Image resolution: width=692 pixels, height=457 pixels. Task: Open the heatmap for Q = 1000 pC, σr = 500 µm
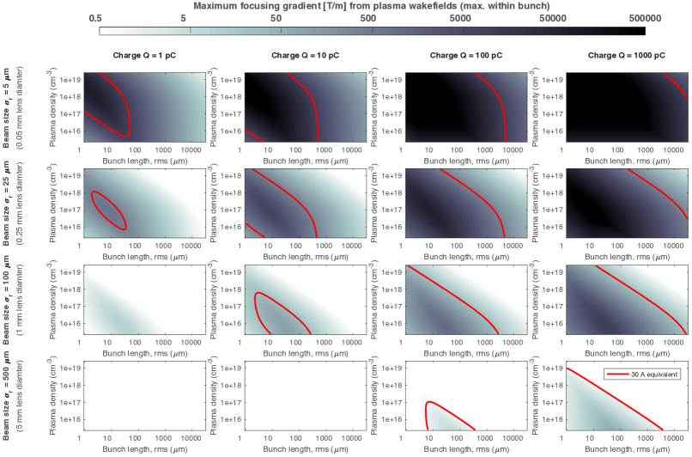pyautogui.click(x=627, y=396)
